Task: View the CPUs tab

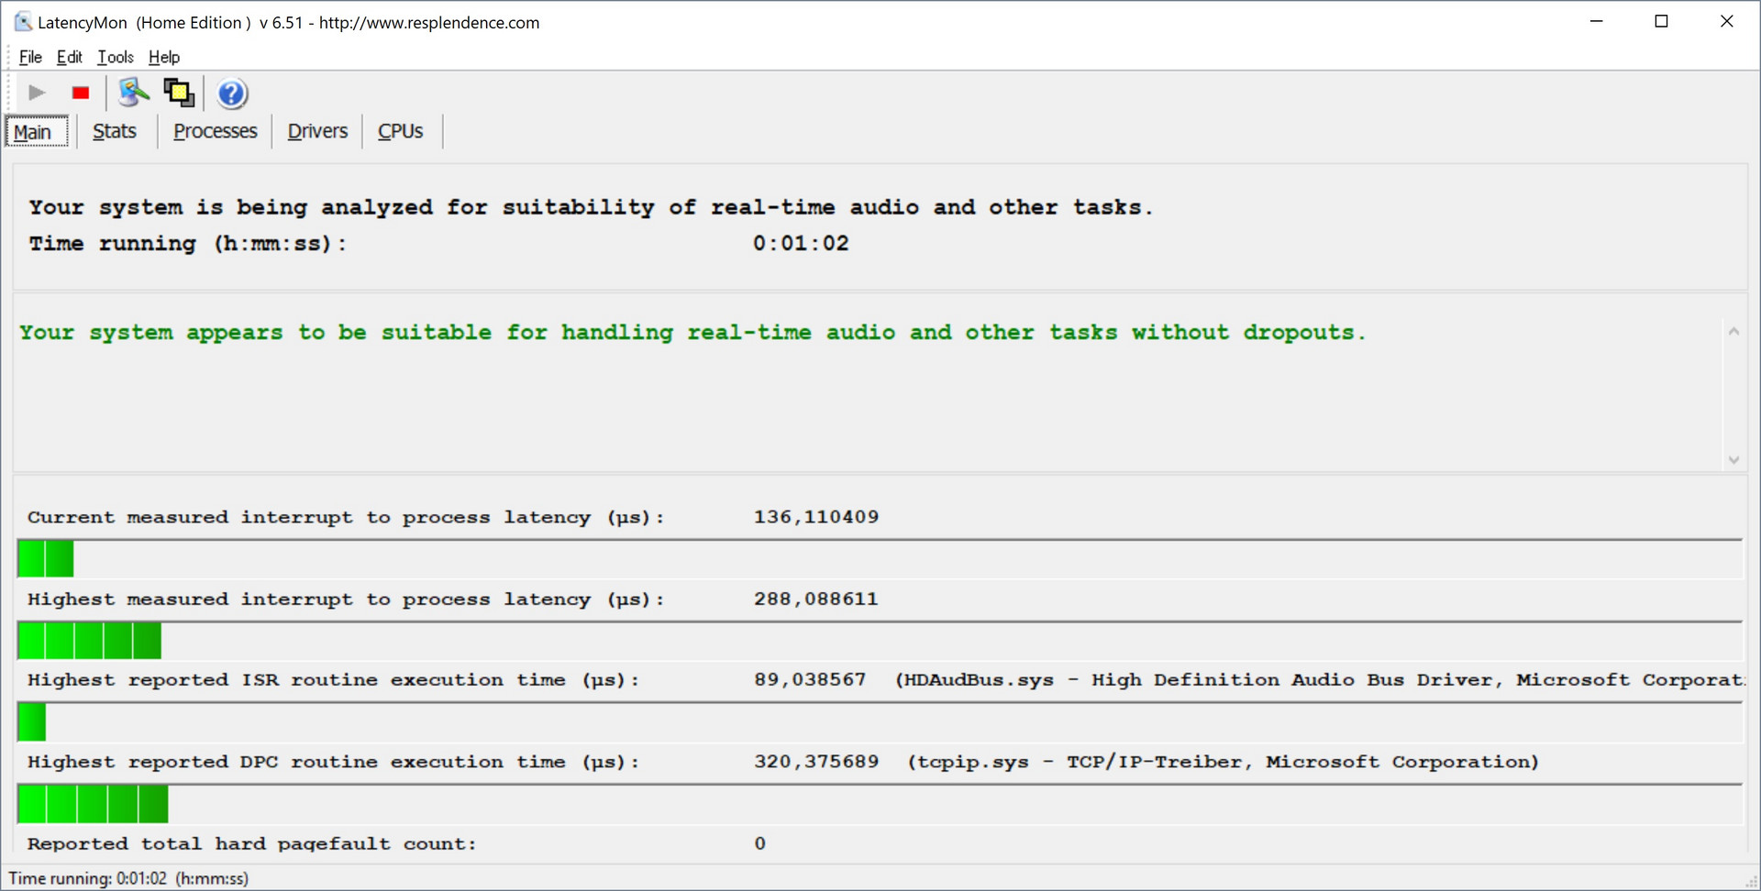Action: pos(401,131)
